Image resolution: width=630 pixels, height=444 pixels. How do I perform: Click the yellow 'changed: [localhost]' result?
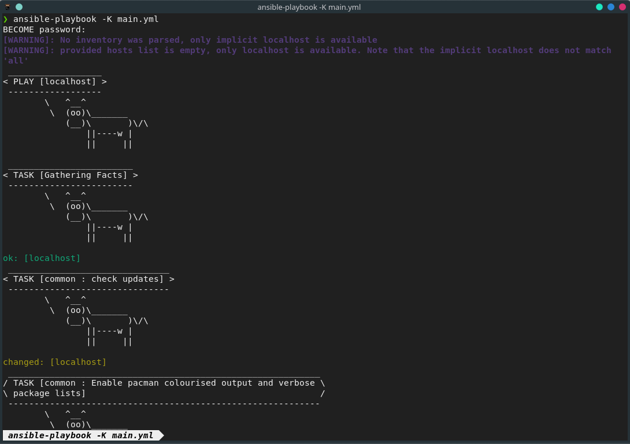point(55,362)
